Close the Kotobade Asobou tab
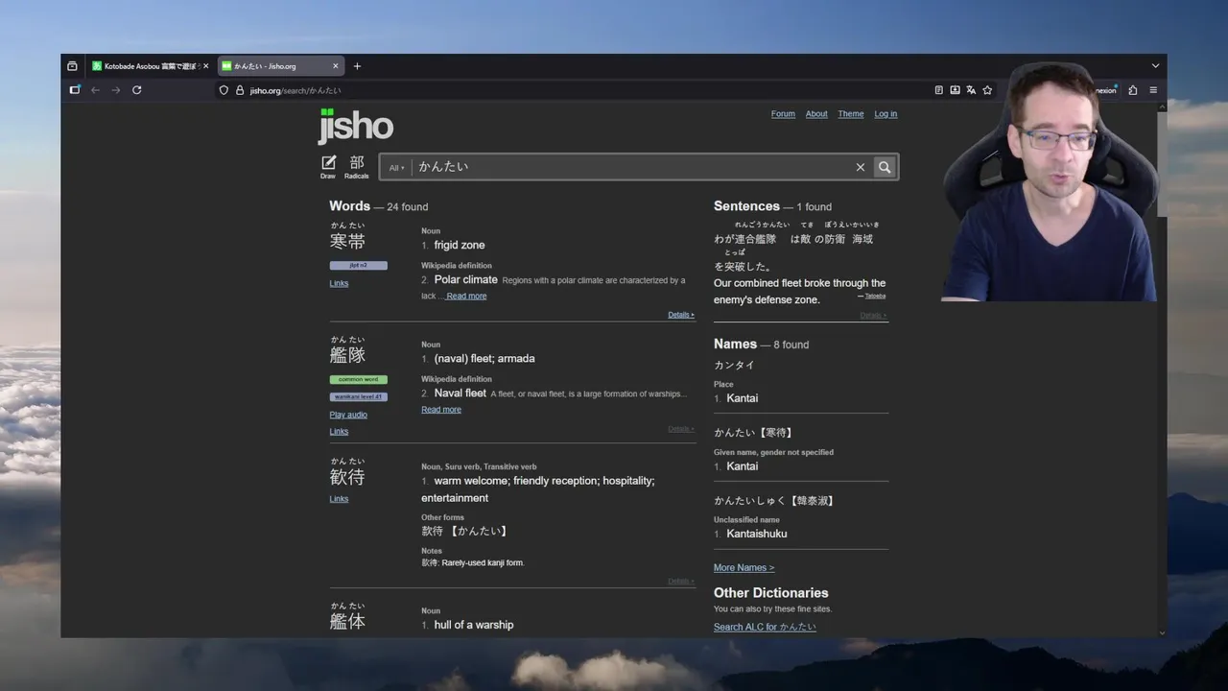Viewport: 1228px width, 691px height. pyautogui.click(x=205, y=66)
